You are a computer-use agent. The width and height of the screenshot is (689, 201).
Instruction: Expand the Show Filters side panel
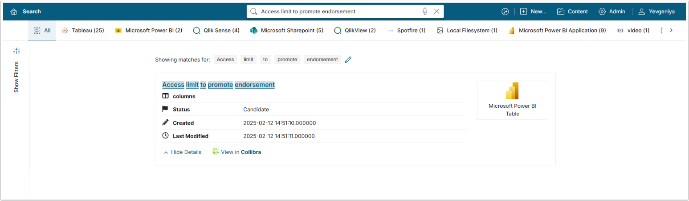pyautogui.click(x=16, y=77)
